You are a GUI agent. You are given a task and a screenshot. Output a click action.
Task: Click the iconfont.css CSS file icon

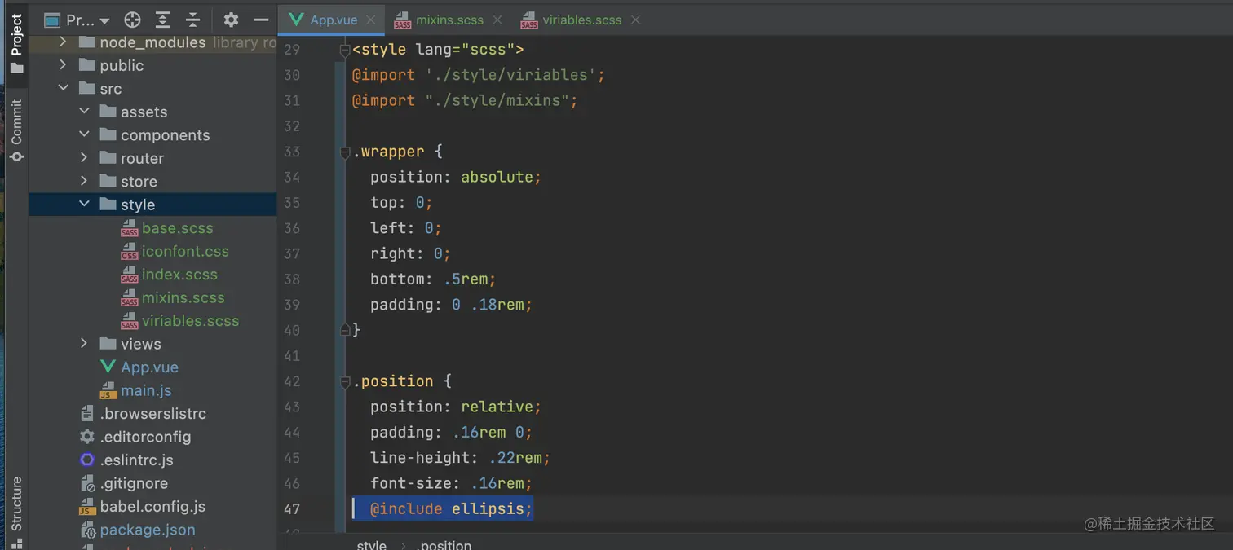click(129, 252)
